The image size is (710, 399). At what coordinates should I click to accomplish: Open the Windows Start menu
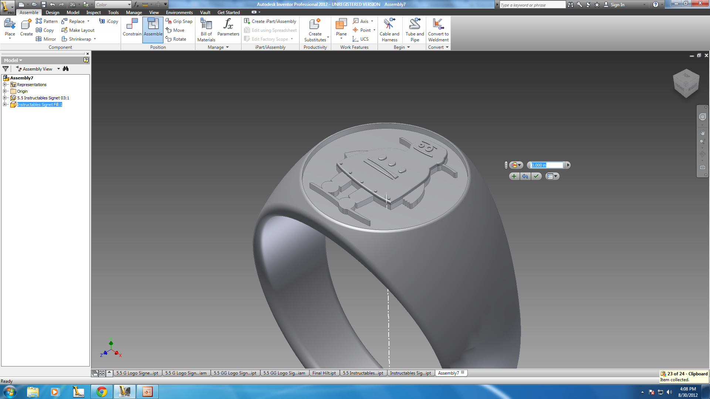click(10, 392)
